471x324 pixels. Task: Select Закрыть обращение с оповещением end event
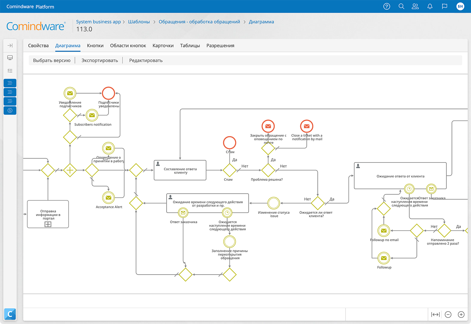(268, 126)
